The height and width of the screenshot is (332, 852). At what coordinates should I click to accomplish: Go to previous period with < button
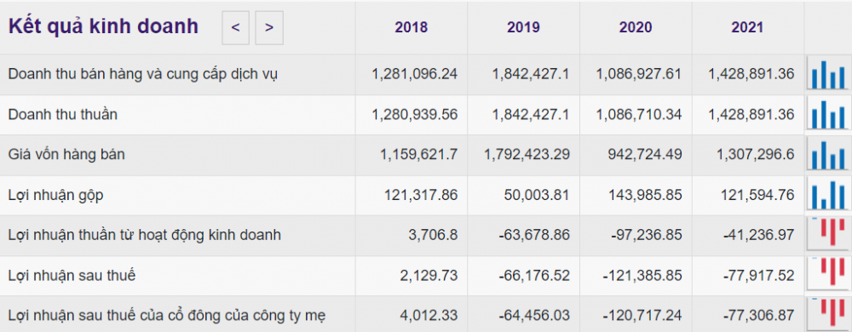click(x=235, y=27)
